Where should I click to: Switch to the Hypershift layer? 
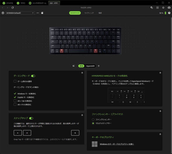(x=90, y=66)
